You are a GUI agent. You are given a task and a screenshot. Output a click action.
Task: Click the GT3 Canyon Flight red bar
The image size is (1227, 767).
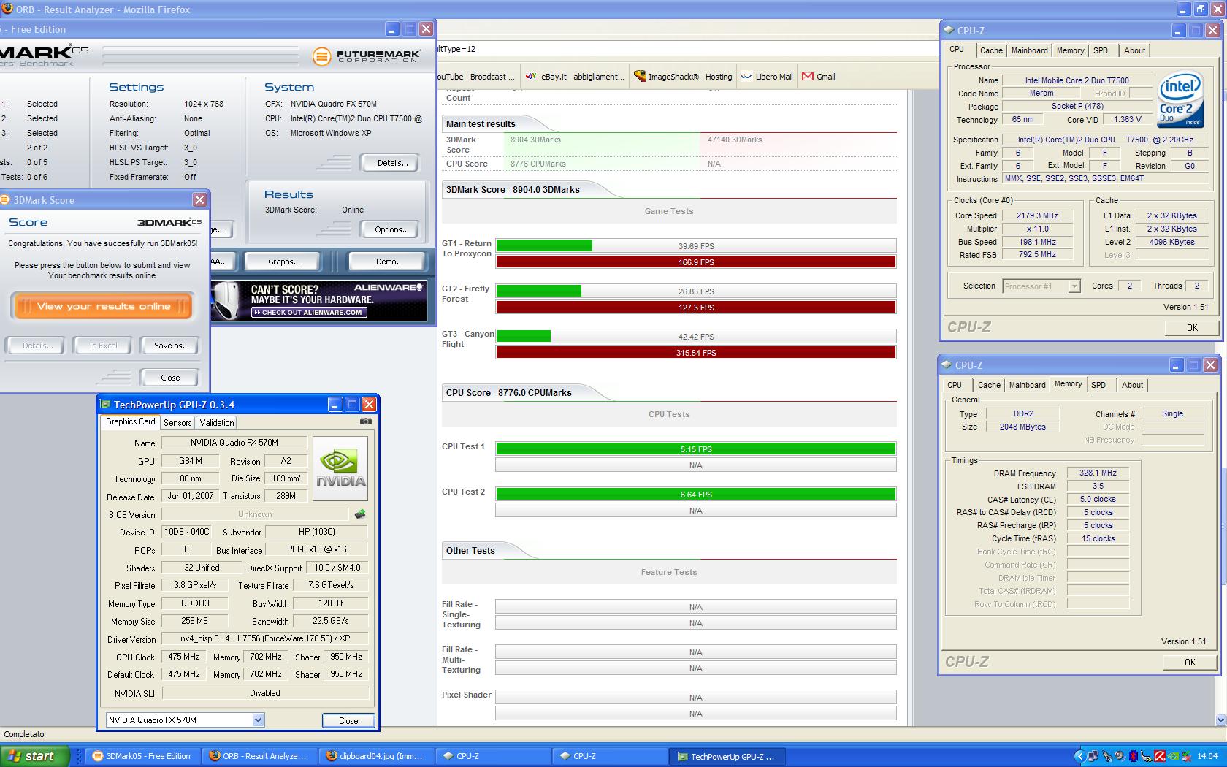[696, 353]
